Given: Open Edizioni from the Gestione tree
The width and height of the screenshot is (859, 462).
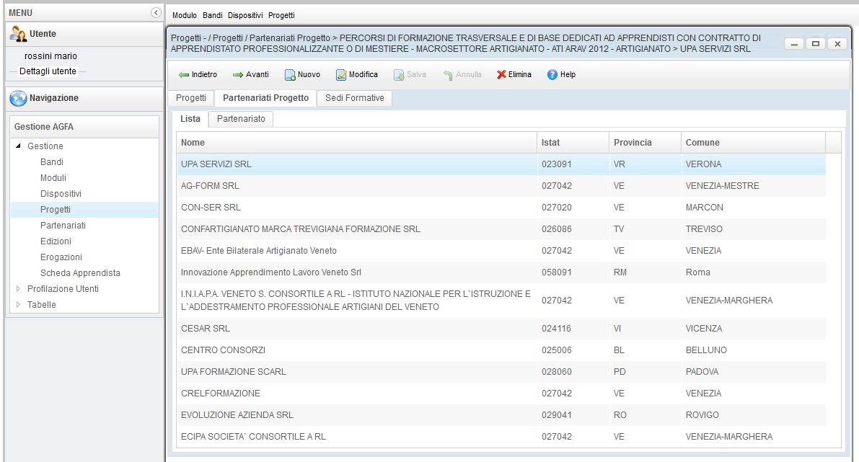Looking at the screenshot, I should (56, 241).
